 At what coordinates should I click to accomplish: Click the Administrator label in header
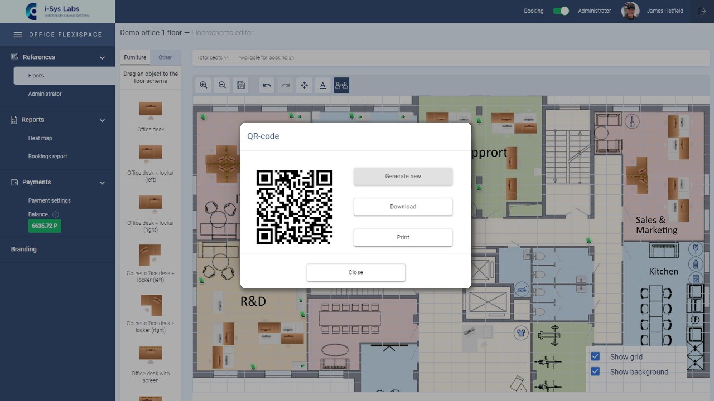pos(594,11)
